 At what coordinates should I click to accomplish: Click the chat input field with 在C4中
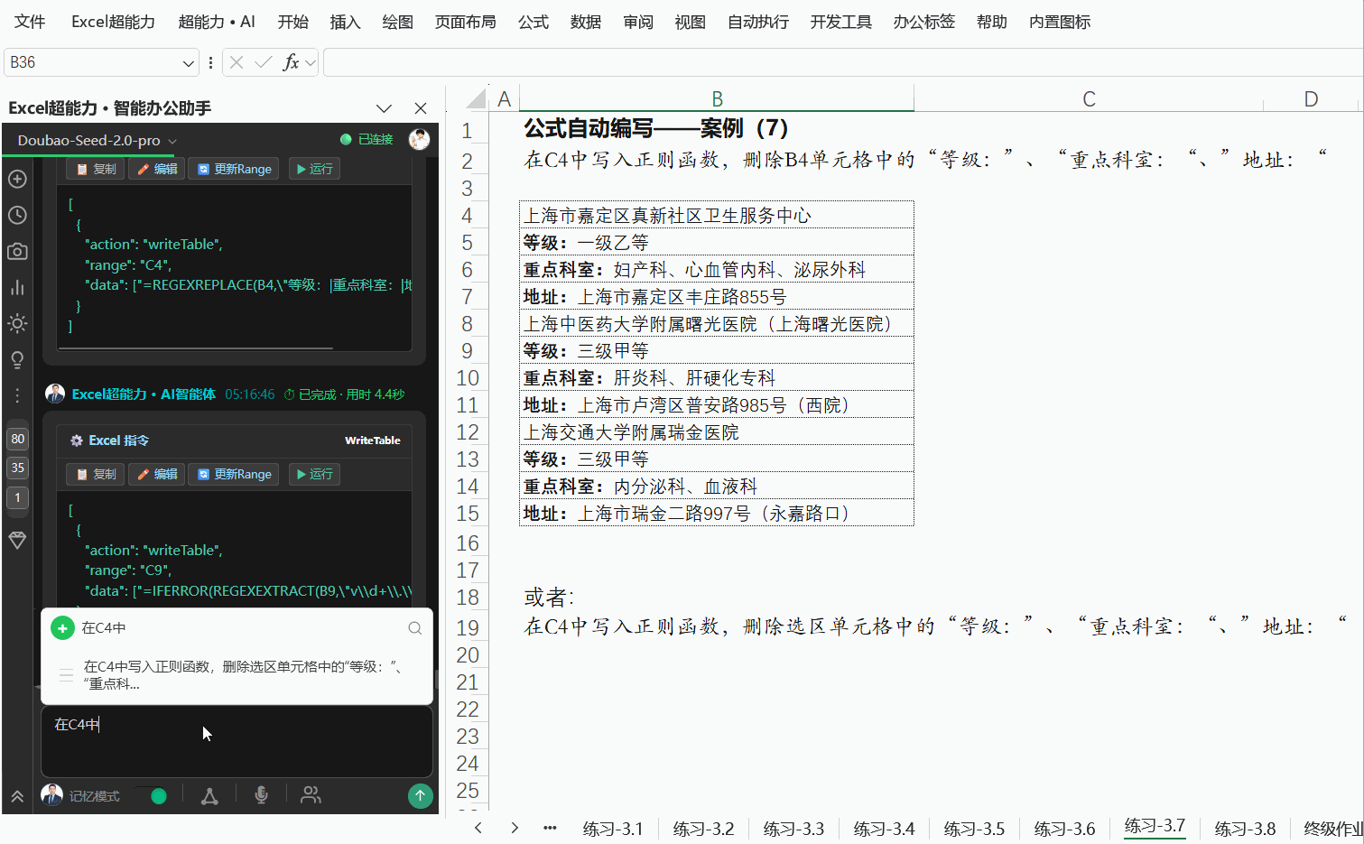(237, 741)
